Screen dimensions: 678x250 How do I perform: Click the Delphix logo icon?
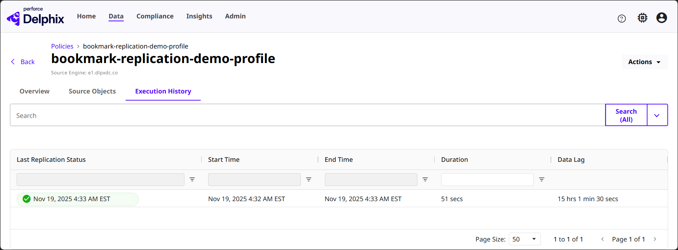[x=14, y=18]
